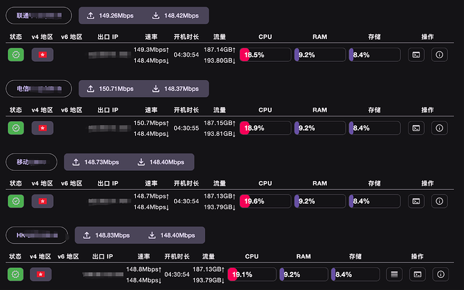This screenshot has width=464, height=290.
Task: Click the 移动 group label button
Action: click(x=32, y=161)
